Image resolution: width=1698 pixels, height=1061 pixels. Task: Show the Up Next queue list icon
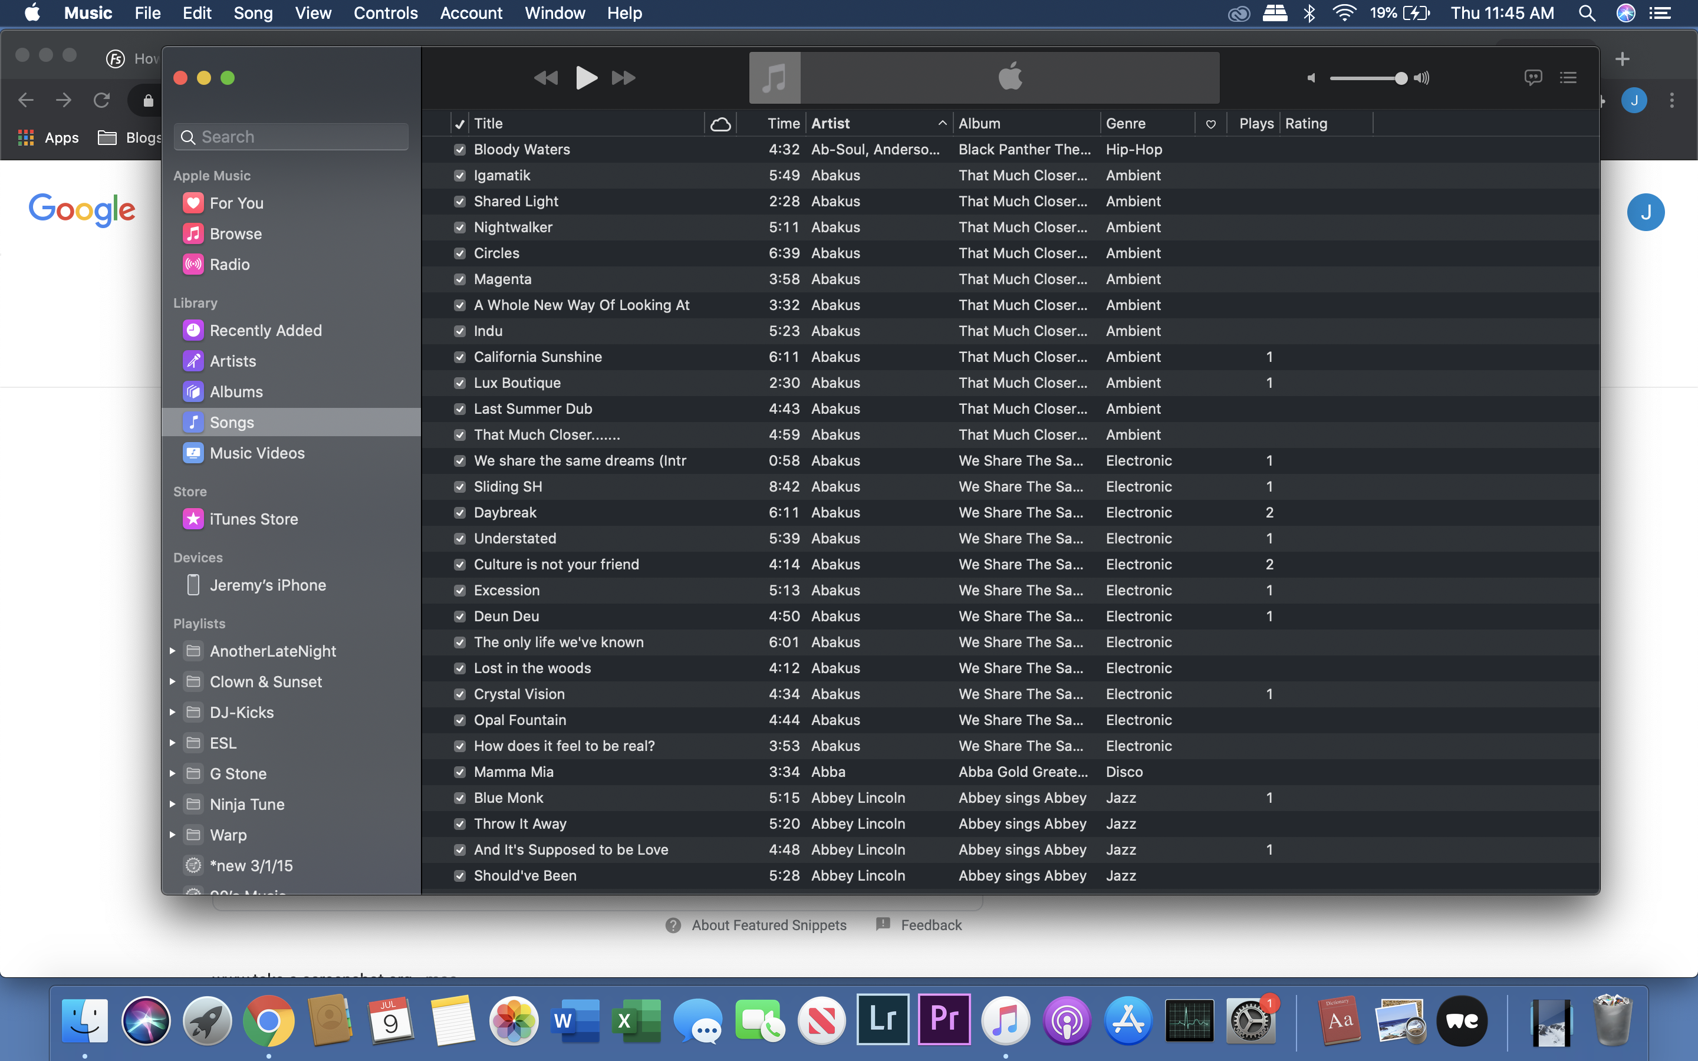1568,78
